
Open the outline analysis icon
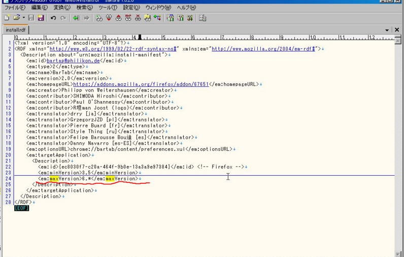(157, 18)
